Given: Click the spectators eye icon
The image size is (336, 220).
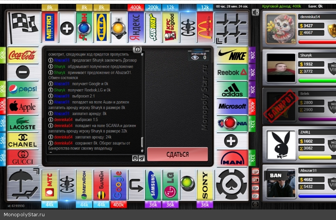Looking at the screenshot, I should click(195, 58).
